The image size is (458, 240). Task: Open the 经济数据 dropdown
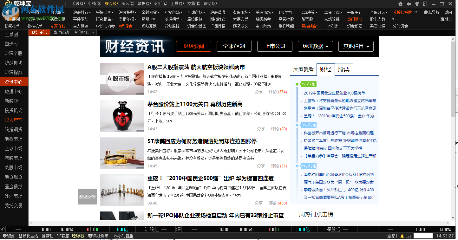[315, 46]
